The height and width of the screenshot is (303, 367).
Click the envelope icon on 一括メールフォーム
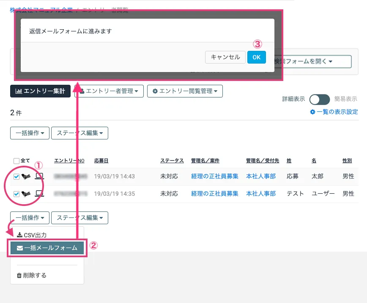pyautogui.click(x=20, y=248)
